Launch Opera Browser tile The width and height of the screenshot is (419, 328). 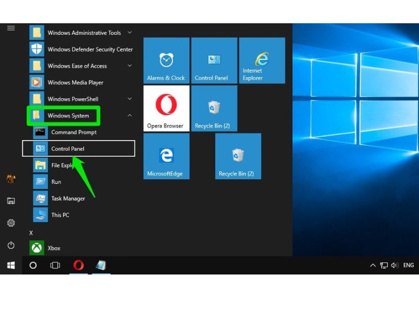pos(166,108)
